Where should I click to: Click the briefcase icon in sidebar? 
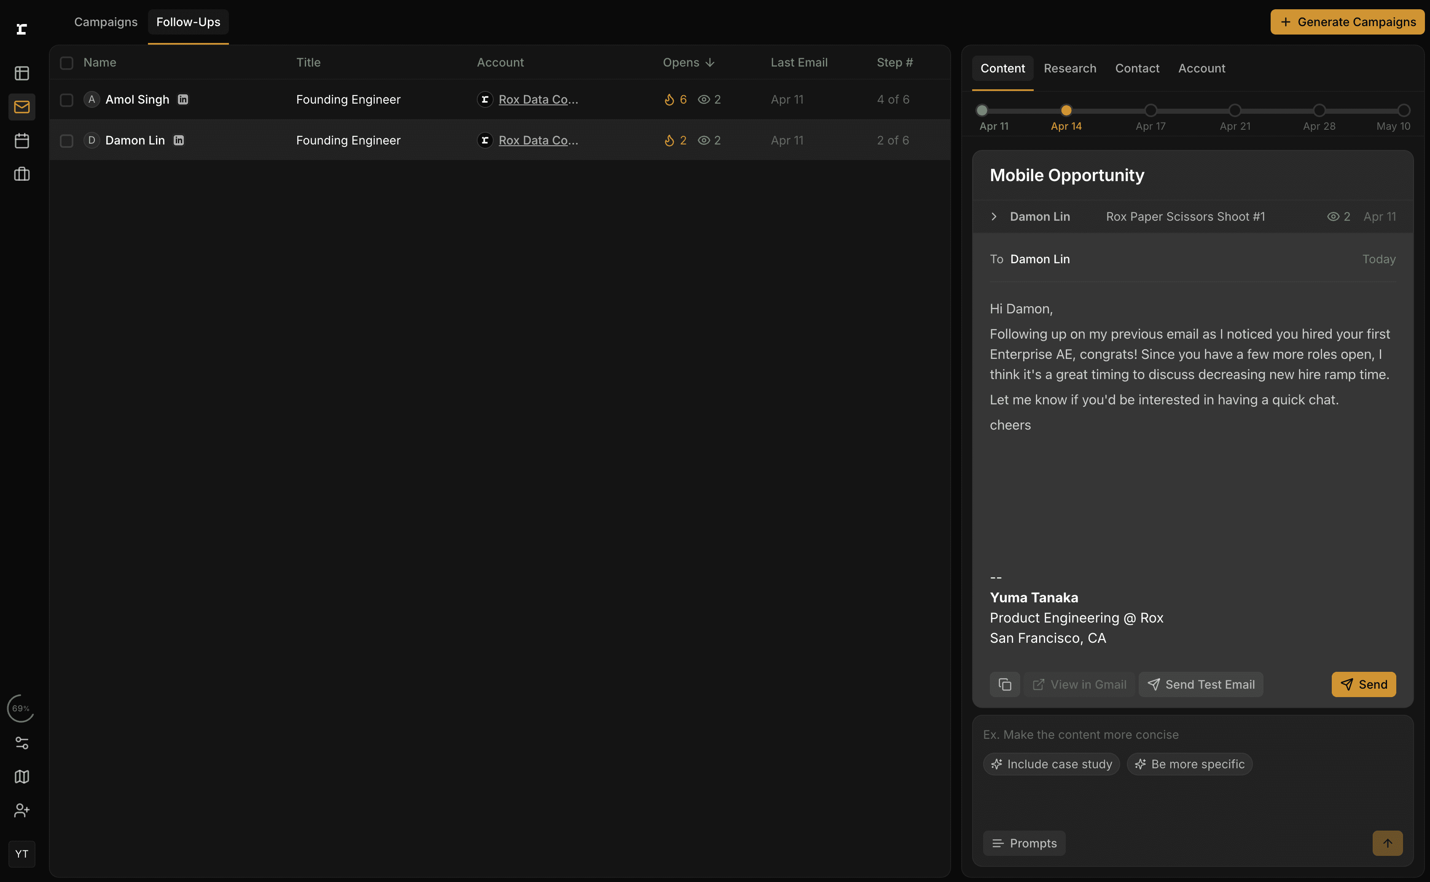22,174
